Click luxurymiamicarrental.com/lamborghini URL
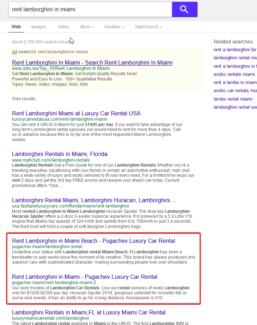The image size is (257, 325). pos(50,318)
